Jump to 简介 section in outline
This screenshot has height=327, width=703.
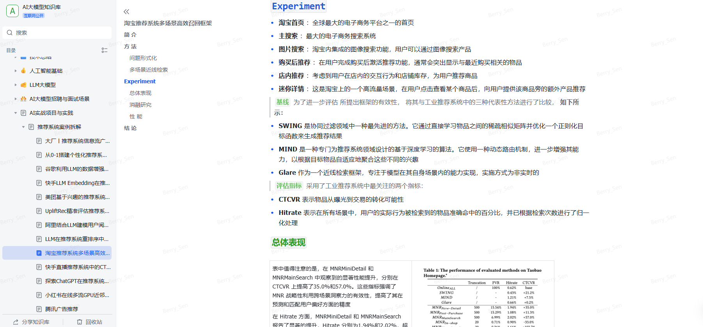point(130,35)
